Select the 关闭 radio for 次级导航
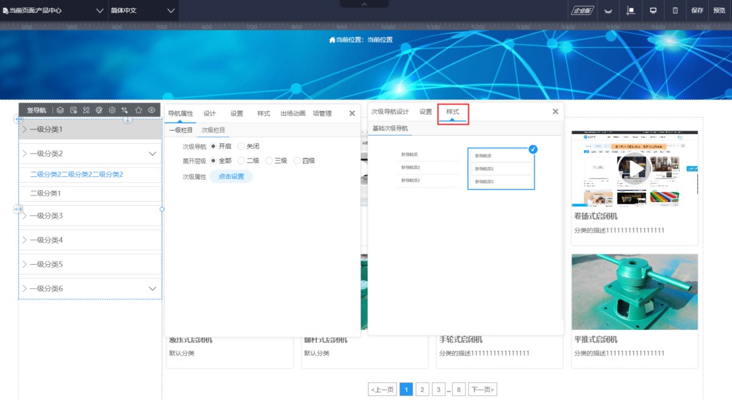This screenshot has height=400, width=732. point(241,146)
